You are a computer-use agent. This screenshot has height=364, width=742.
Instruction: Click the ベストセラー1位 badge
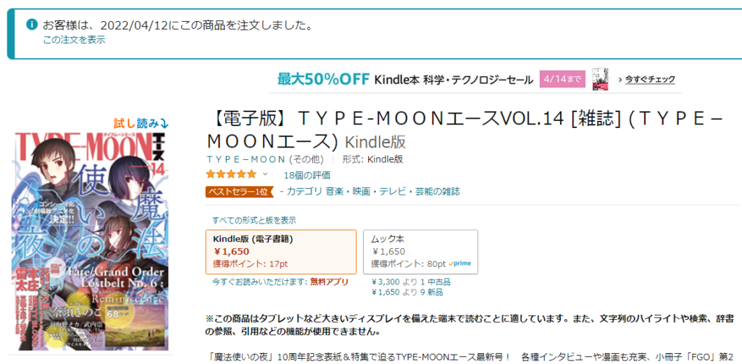coord(239,192)
